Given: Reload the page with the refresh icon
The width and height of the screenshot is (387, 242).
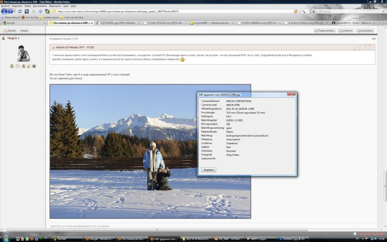Looking at the screenshot, I should coord(20,11).
